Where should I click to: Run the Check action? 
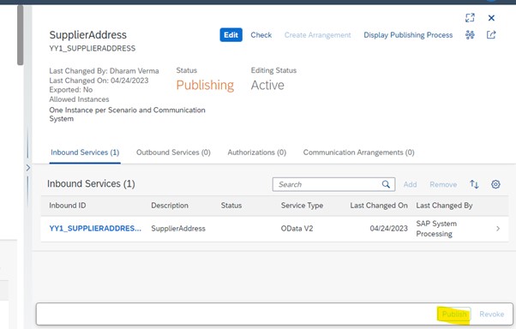pyautogui.click(x=261, y=35)
